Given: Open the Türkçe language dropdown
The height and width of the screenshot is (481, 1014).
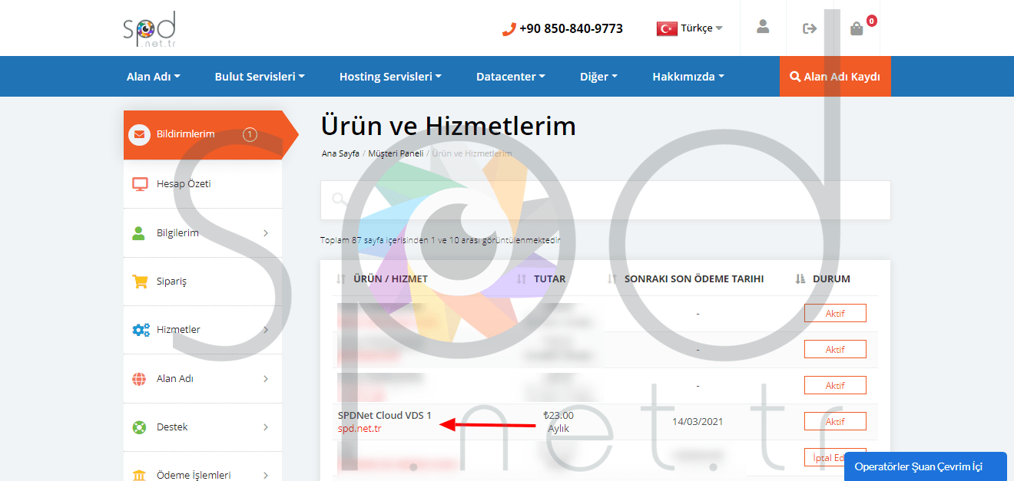Looking at the screenshot, I should pos(689,28).
